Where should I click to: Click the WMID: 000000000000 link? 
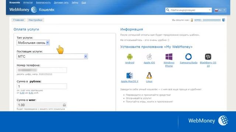point(207,20)
